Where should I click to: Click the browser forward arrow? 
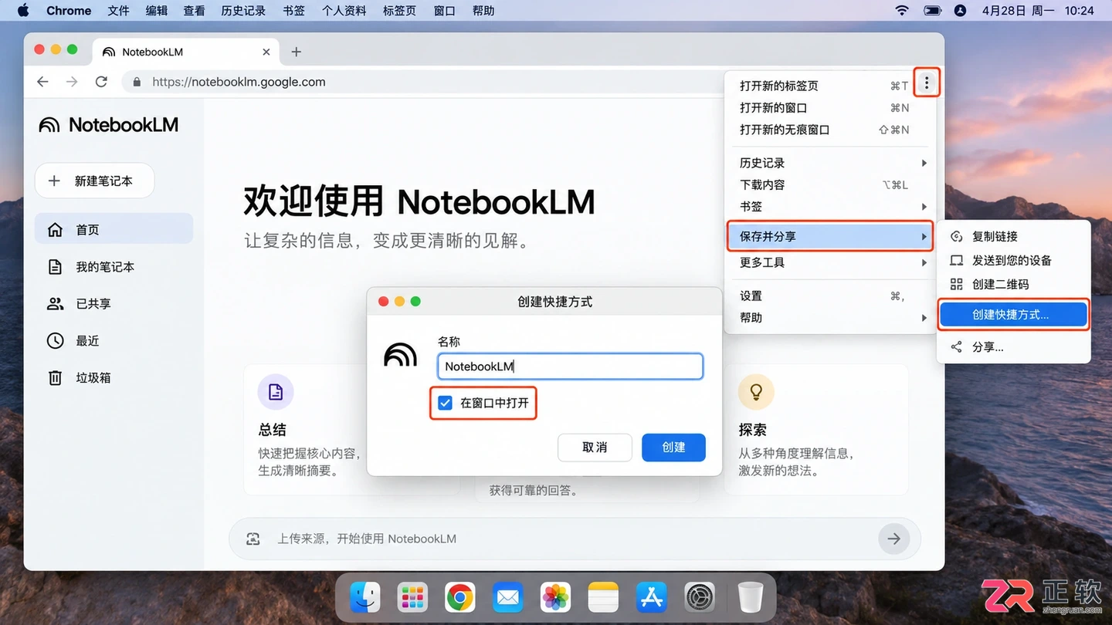pos(72,82)
